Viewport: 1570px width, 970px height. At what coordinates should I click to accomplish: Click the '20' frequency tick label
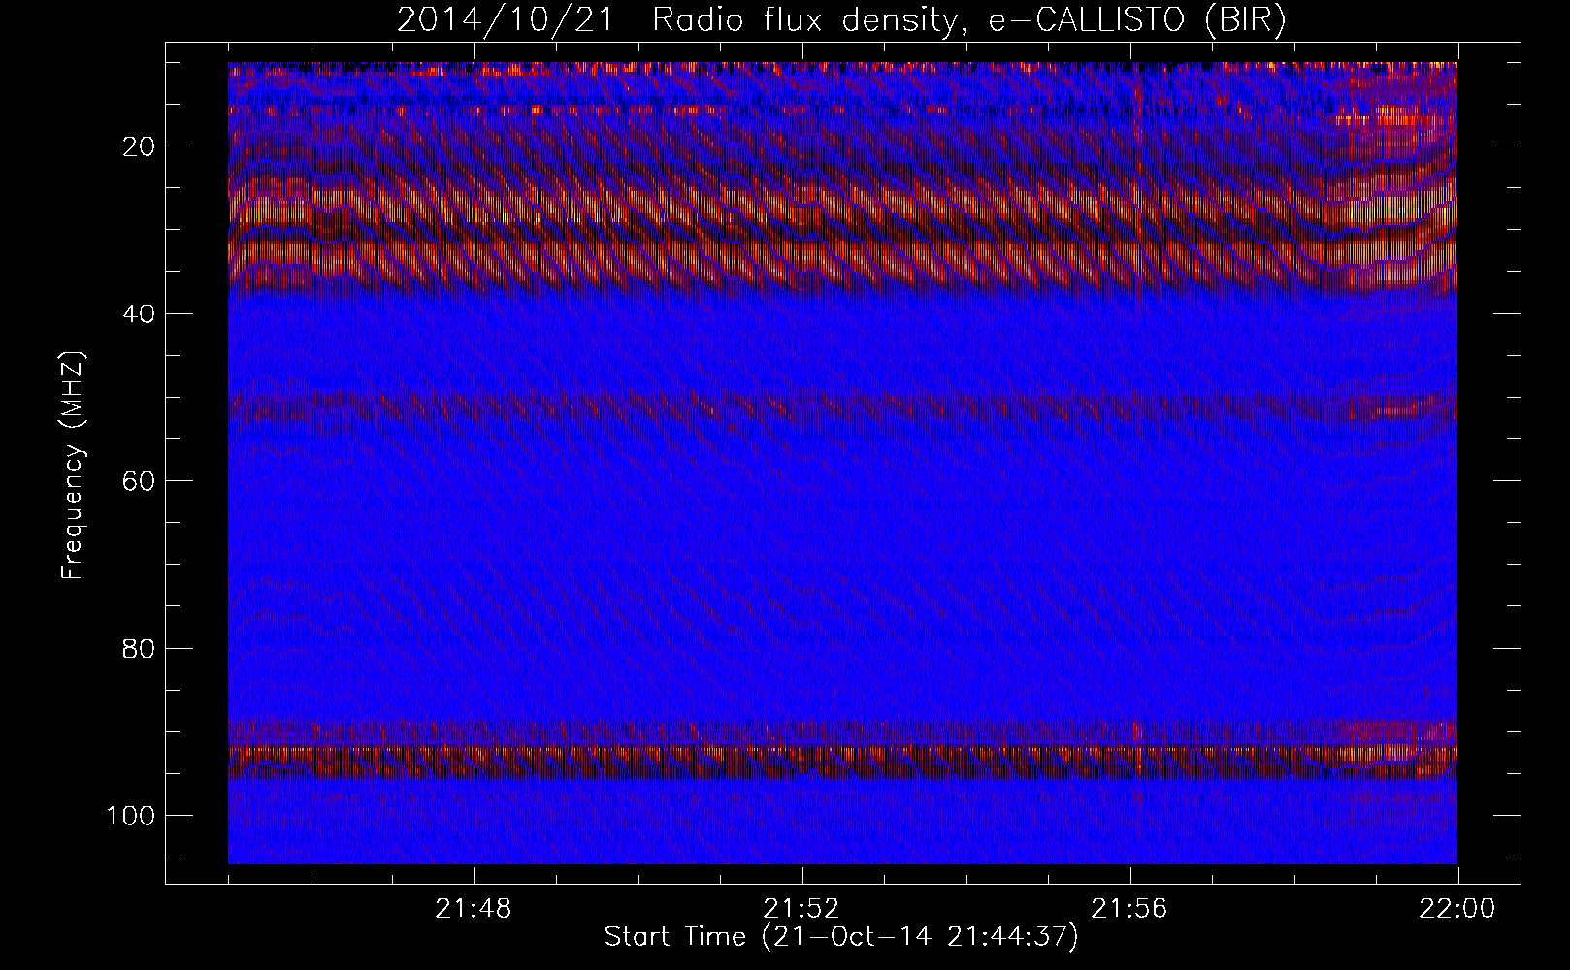tap(139, 146)
